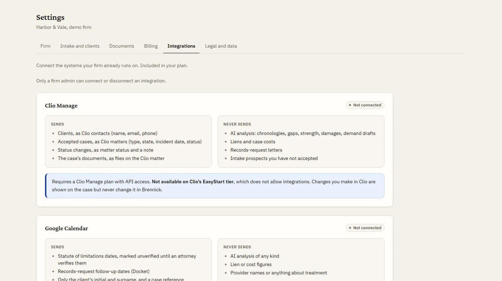Click the Clio Manage heading
The width and height of the screenshot is (502, 281).
point(61,106)
